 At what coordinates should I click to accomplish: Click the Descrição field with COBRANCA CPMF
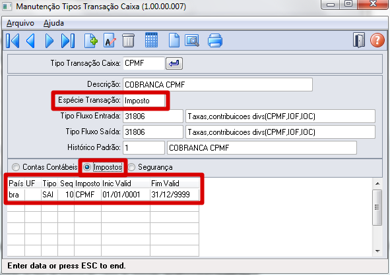coord(218,85)
